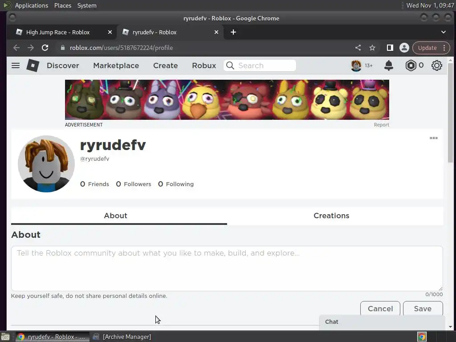456x342 pixels.
Task: Click the Chrome icon in the bottom-right tray
Action: [422, 337]
